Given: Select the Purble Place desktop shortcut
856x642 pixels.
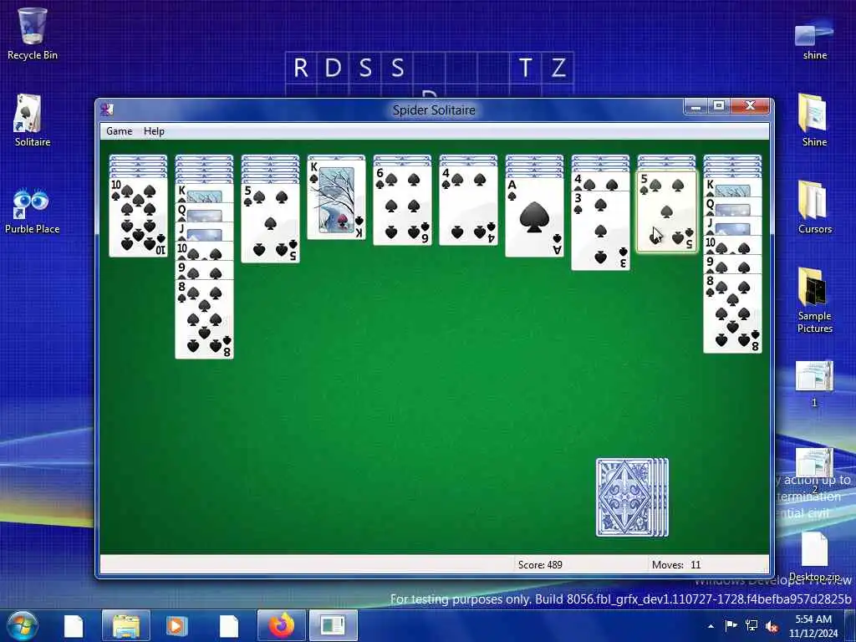Looking at the screenshot, I should [33, 211].
